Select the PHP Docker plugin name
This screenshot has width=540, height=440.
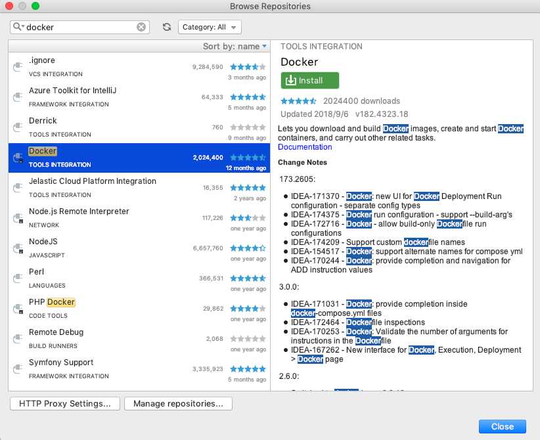(52, 302)
